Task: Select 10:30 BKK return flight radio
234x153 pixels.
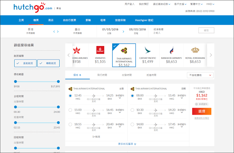Action: tap(132, 110)
